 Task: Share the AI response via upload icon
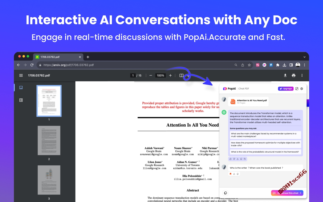coord(238,159)
